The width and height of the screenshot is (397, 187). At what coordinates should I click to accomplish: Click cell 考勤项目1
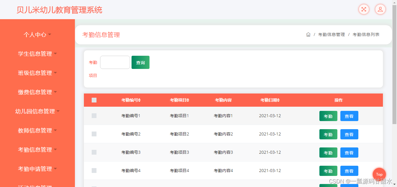tap(179, 116)
